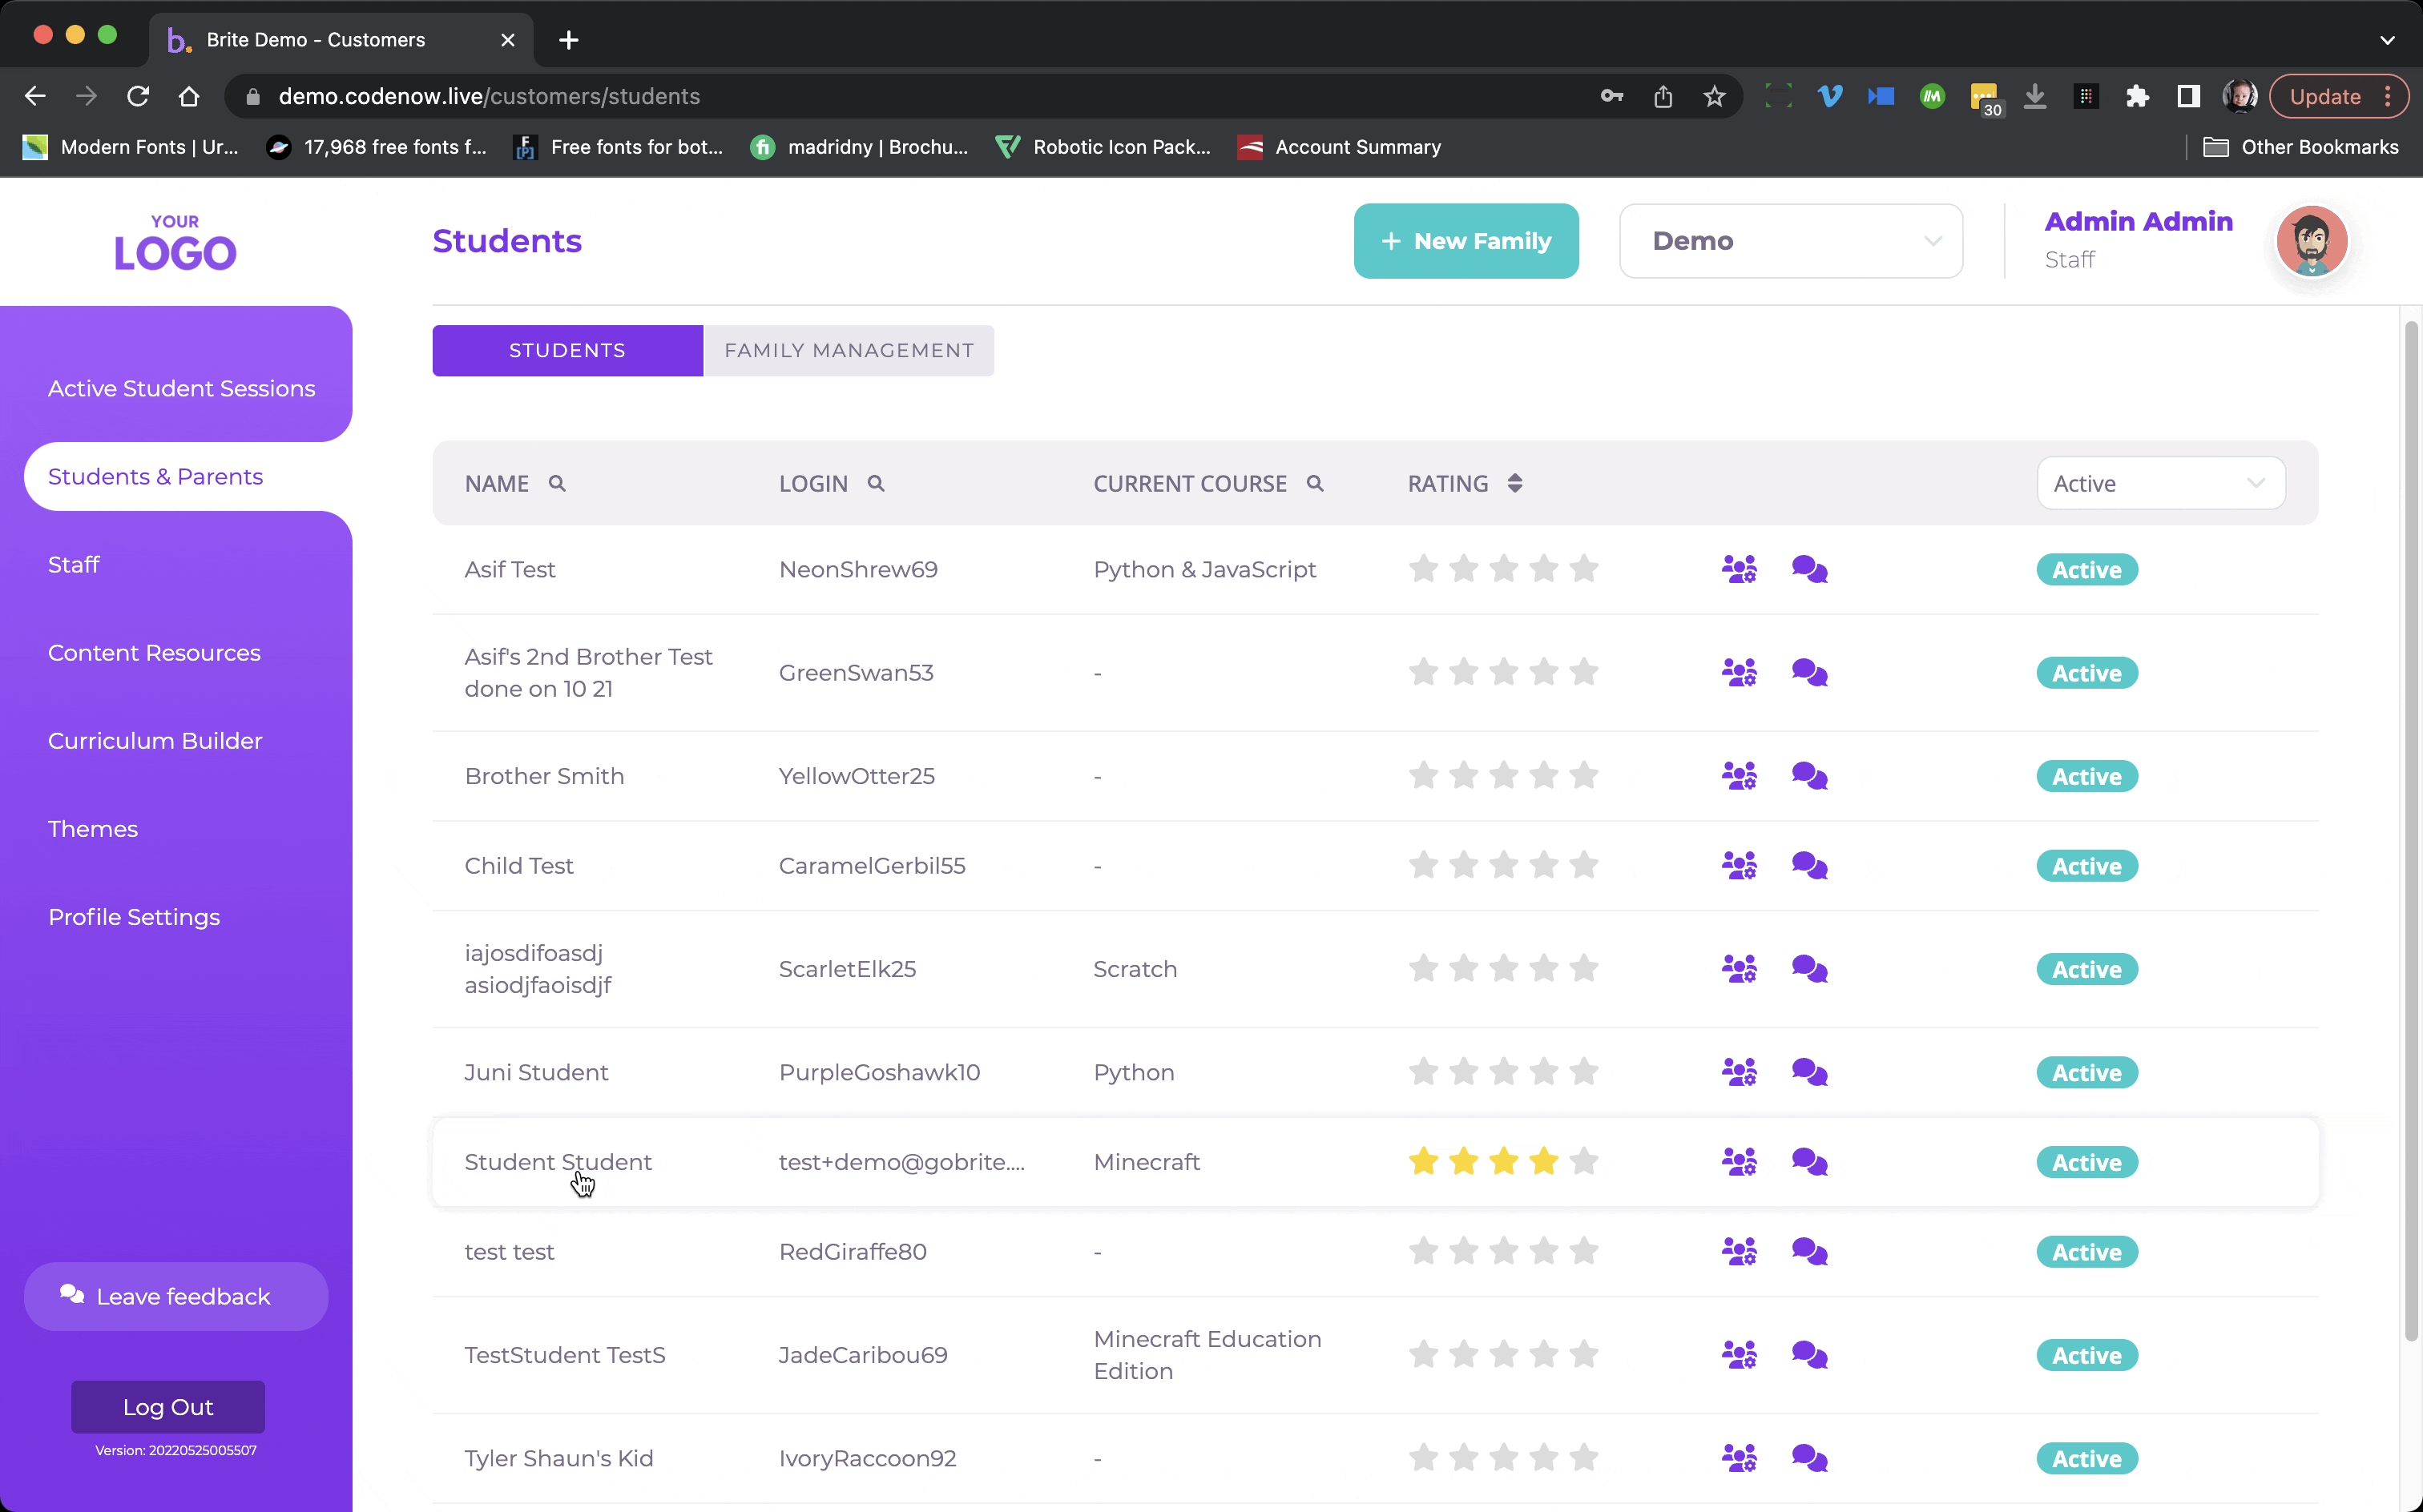This screenshot has width=2423, height=1512.
Task: Open family group icon for Juni Student
Action: [1739, 1073]
